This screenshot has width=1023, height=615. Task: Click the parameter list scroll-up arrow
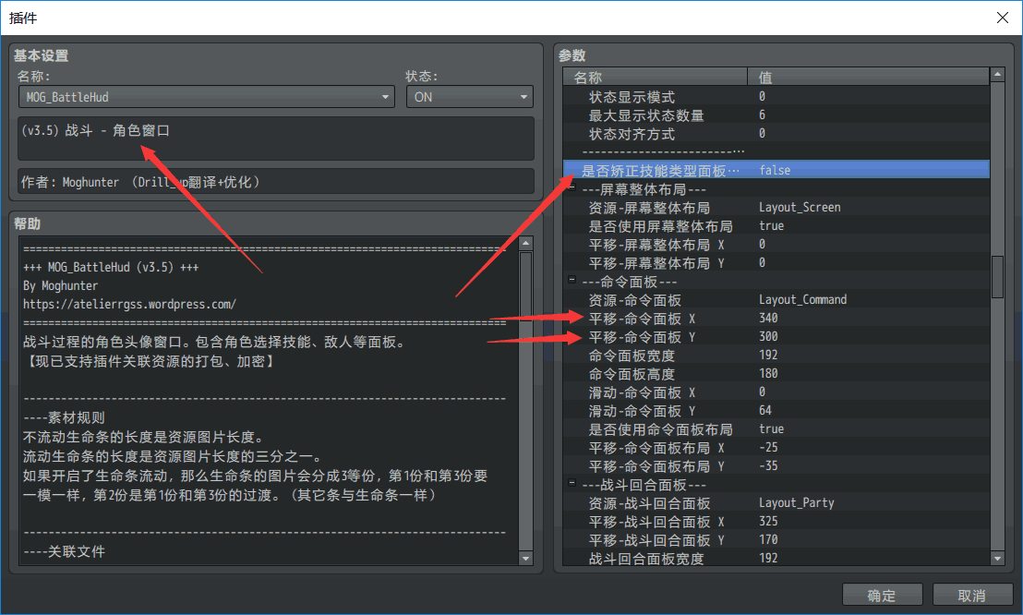coord(997,75)
